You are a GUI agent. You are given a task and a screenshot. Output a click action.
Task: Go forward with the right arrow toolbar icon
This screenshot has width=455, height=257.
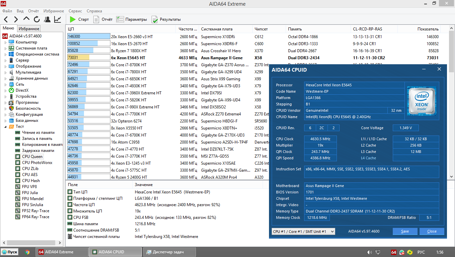tap(16, 19)
